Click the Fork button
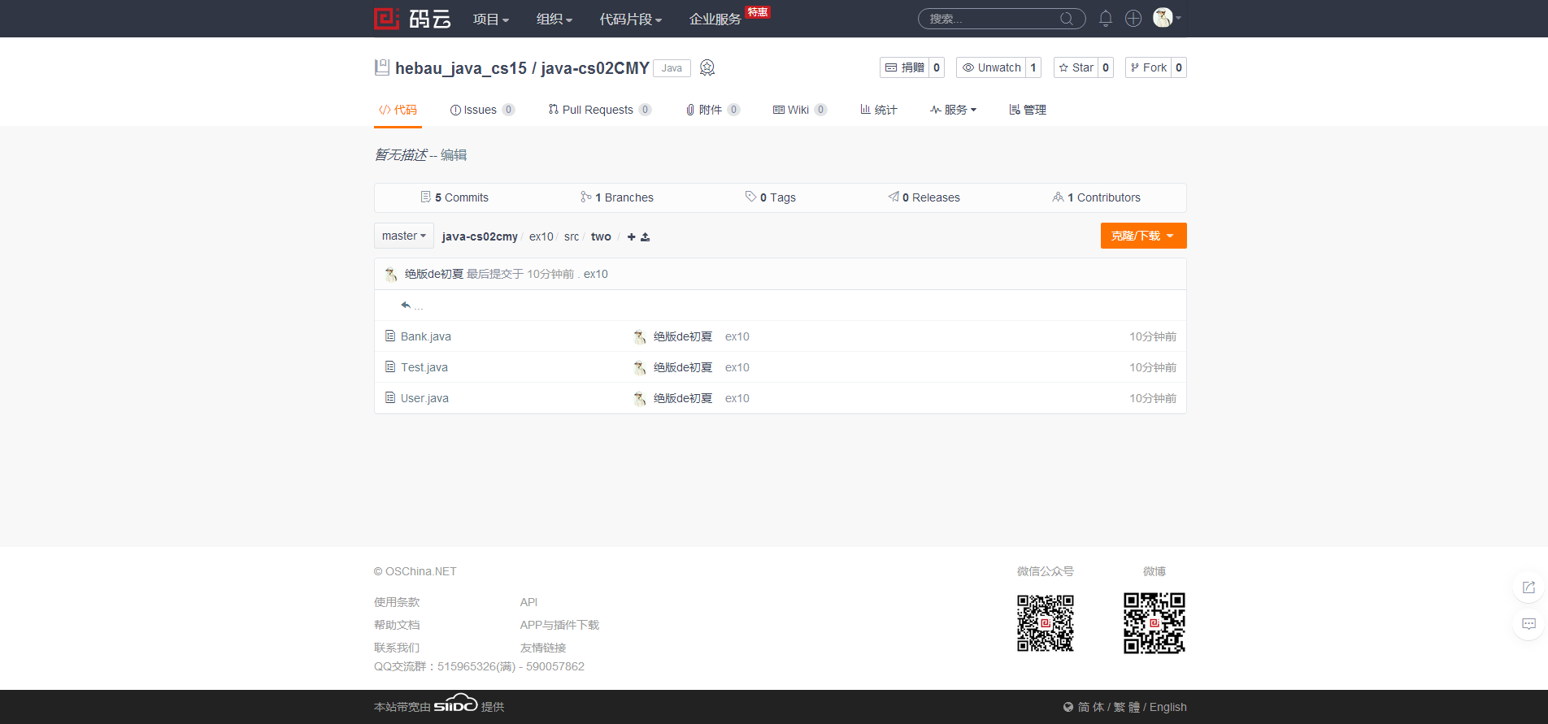 click(1149, 67)
